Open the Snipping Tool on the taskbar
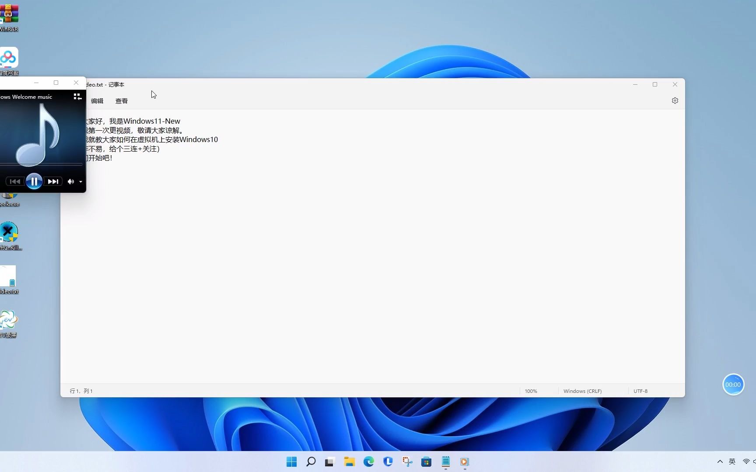 coord(406,461)
